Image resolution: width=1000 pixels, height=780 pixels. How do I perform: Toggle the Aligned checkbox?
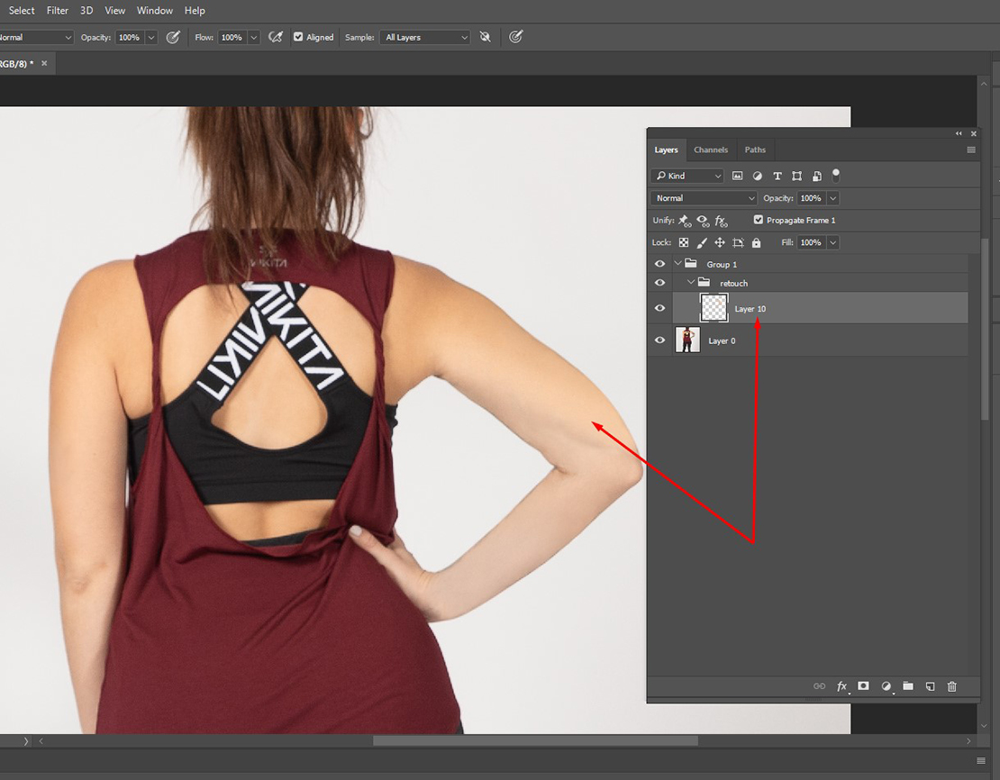pyautogui.click(x=298, y=37)
